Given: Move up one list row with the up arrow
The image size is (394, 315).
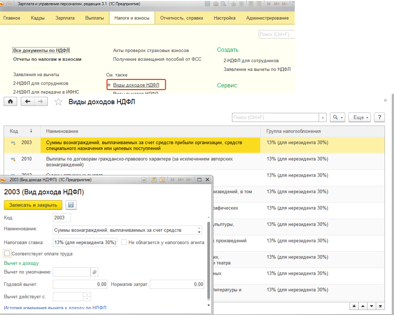Looking at the screenshot, I should pyautogui.click(x=363, y=306).
